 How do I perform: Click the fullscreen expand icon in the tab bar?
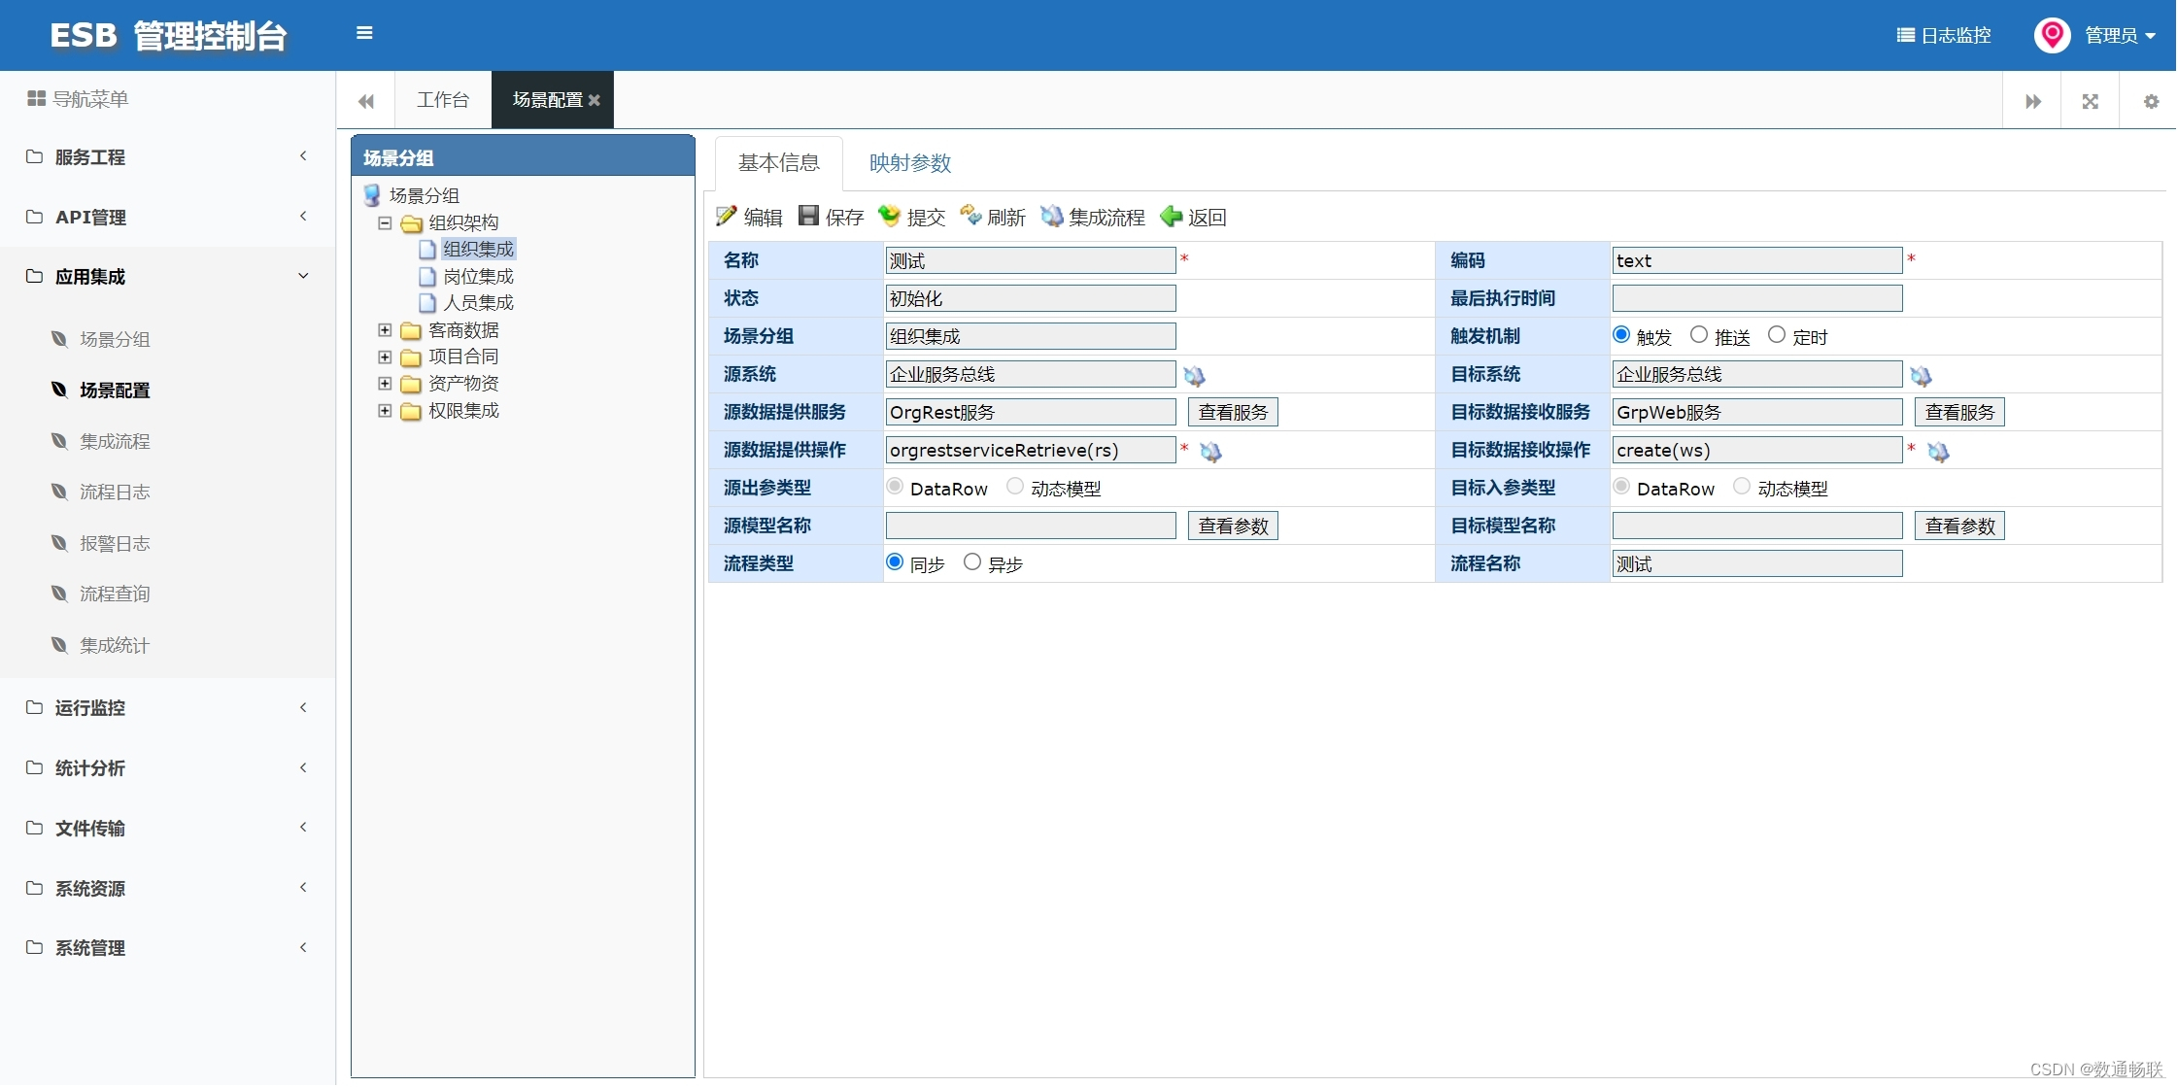2091,101
